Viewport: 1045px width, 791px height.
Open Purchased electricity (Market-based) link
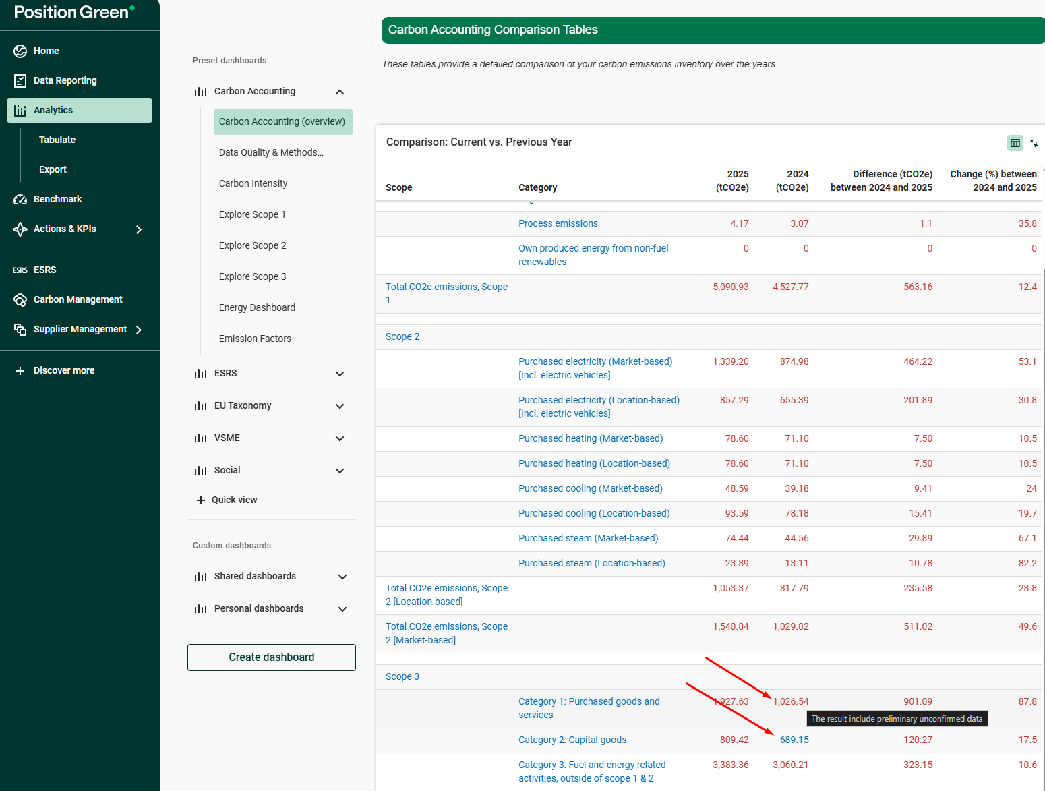pos(595,368)
